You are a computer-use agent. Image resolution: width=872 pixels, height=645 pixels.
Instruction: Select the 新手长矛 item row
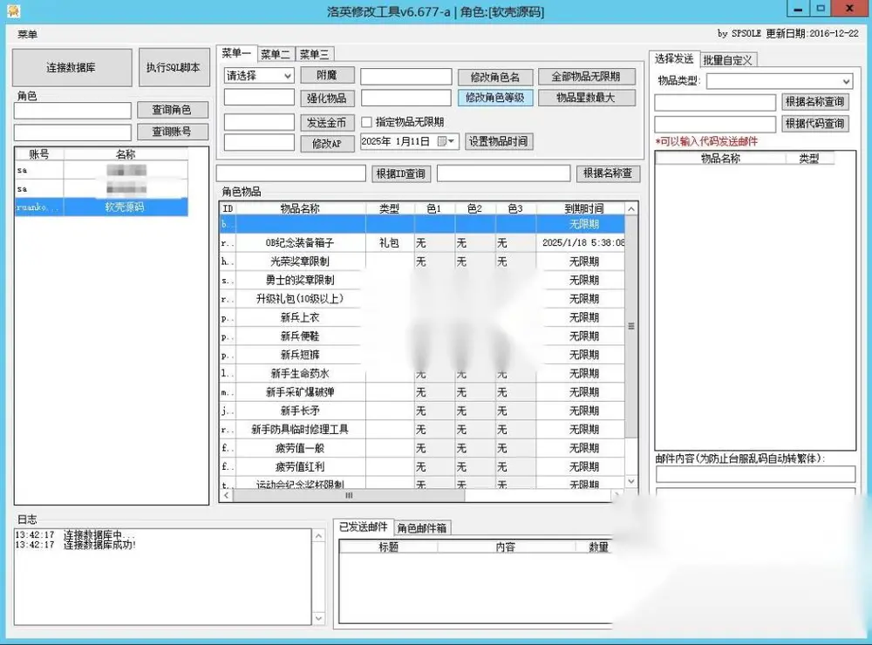pos(423,411)
